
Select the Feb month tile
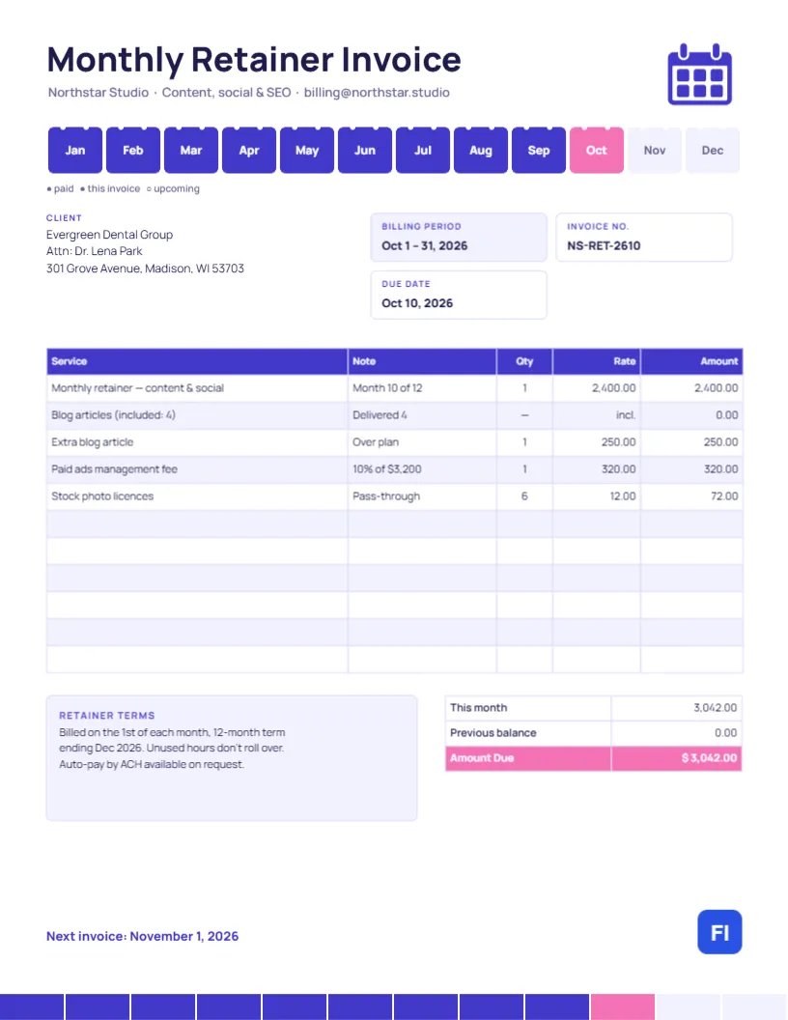132,151
